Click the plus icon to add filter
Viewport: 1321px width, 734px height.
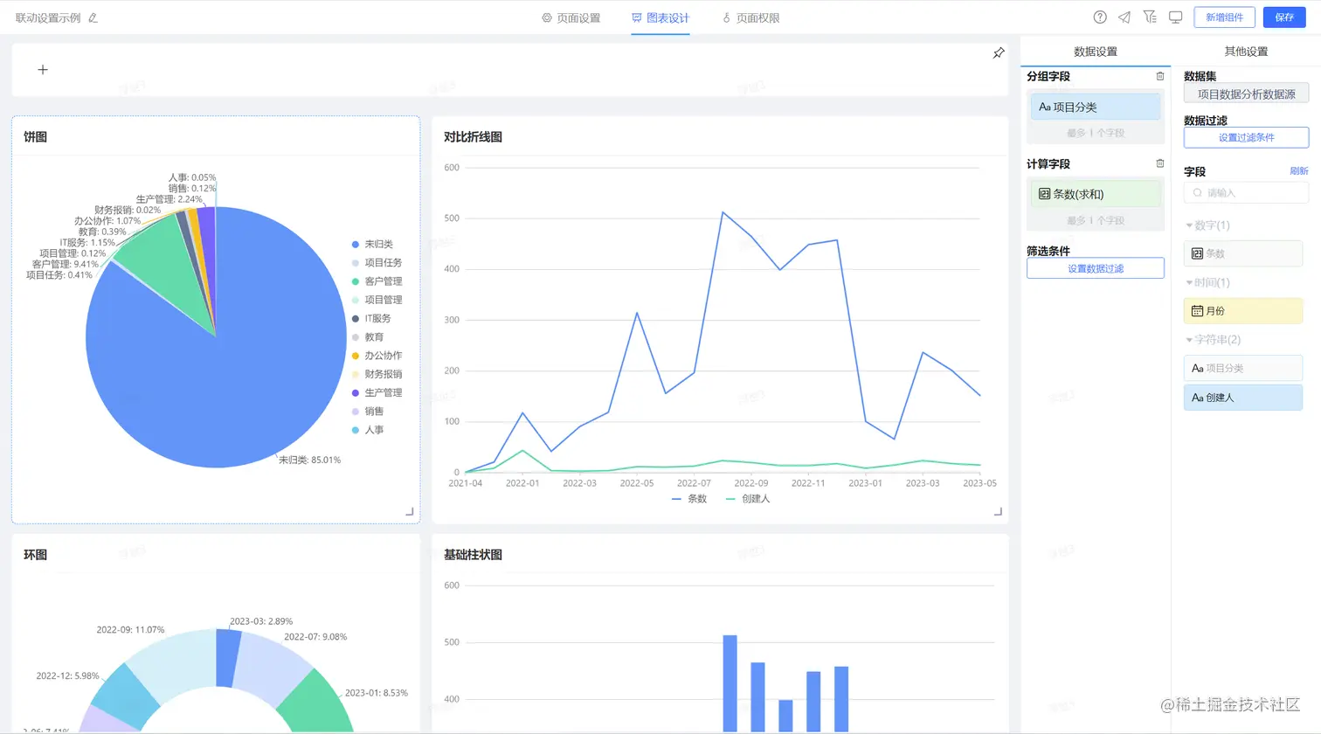point(43,70)
